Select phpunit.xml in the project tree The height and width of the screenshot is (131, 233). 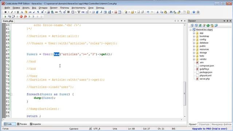pyautogui.click(x=205, y=76)
